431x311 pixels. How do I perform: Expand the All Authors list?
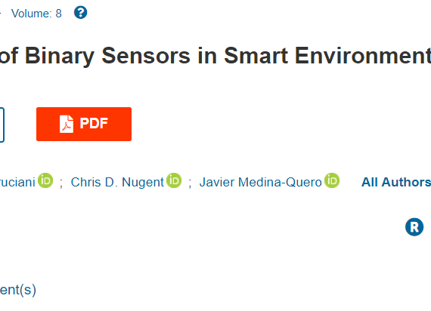point(396,182)
